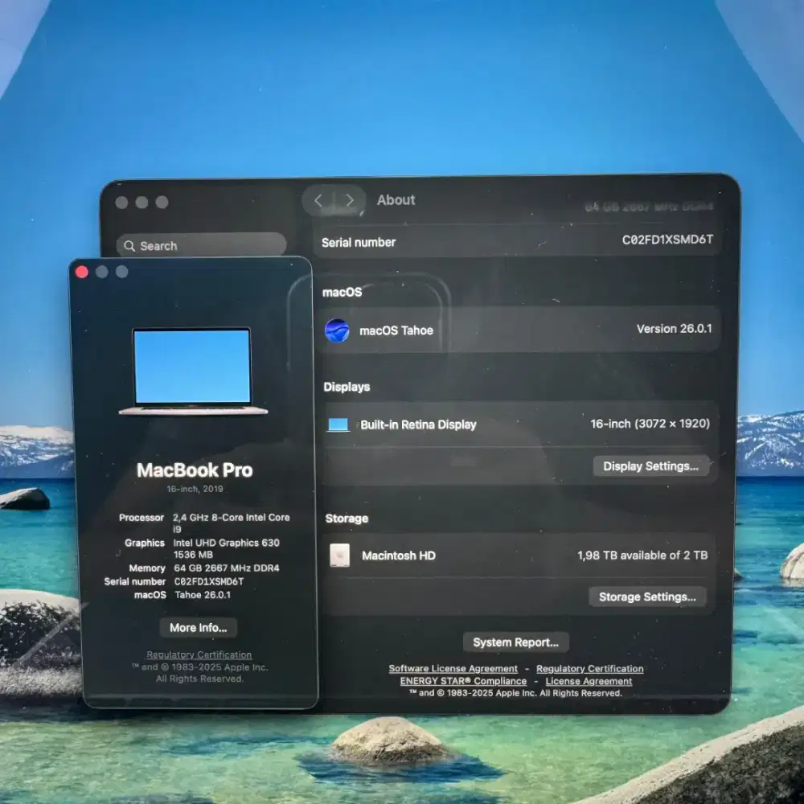Screen dimensions: 804x804
Task: Open System Report
Action: pos(516,642)
